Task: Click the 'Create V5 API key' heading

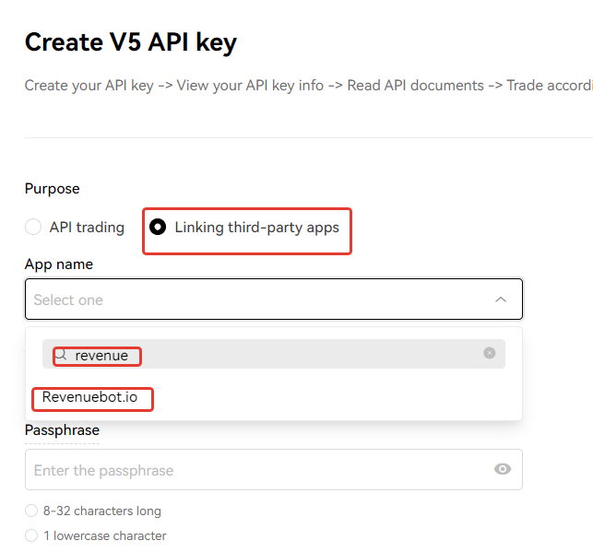Action: click(x=131, y=42)
